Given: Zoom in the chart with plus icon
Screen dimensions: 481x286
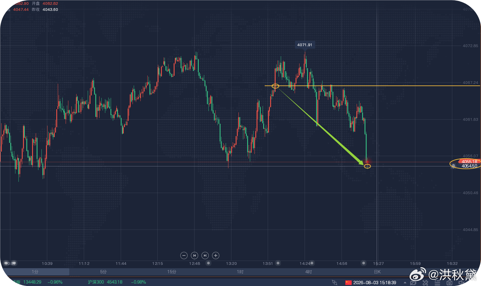Looking at the screenshot, I should [216, 255].
